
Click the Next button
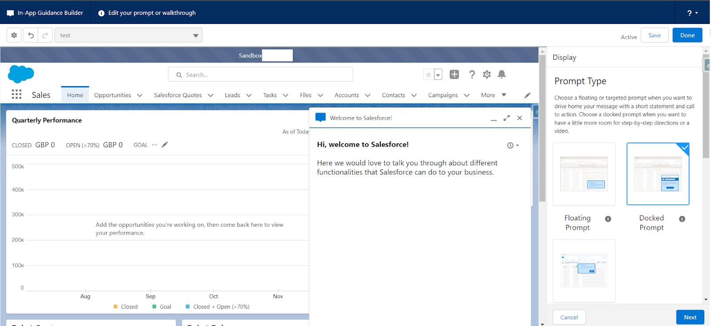[x=690, y=317]
